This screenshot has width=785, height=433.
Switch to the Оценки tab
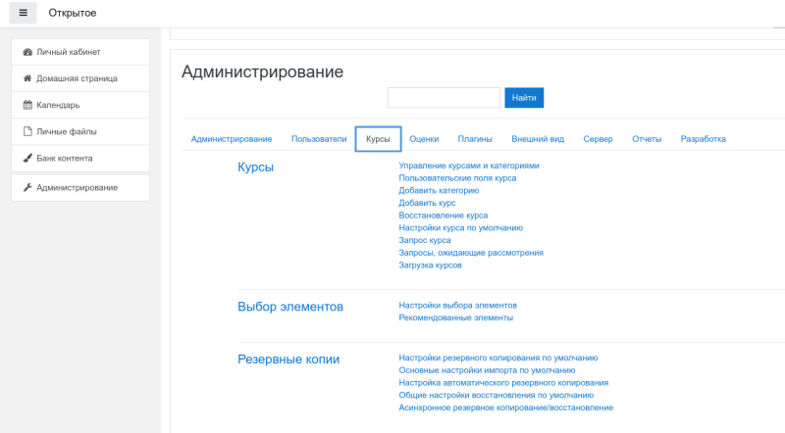click(424, 139)
